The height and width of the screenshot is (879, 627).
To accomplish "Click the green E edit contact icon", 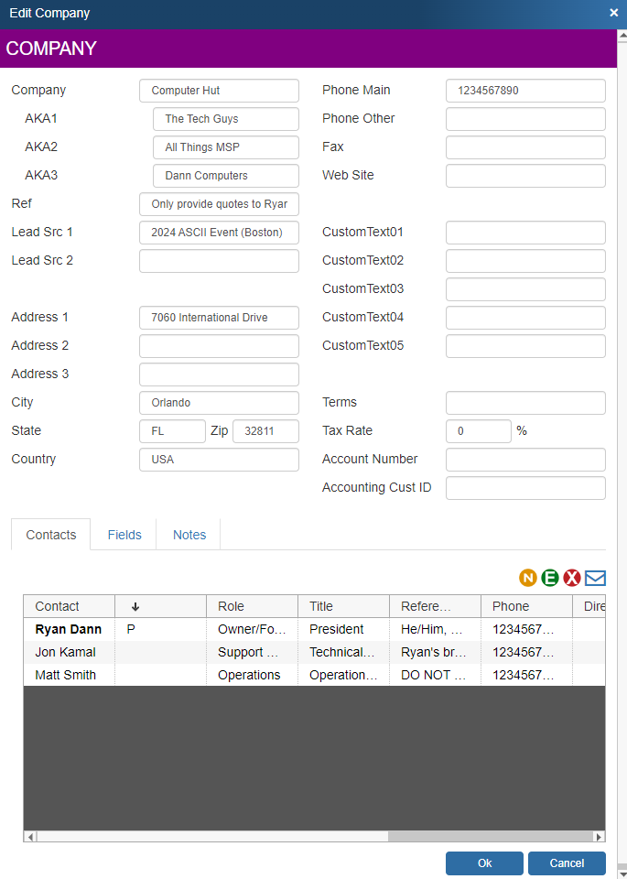I will [550, 579].
